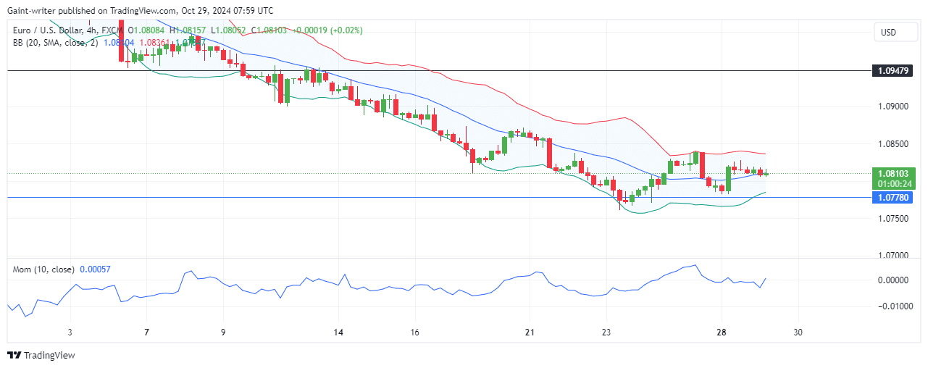
Task: Click the Gaint-writer published header text
Action: (x=141, y=11)
